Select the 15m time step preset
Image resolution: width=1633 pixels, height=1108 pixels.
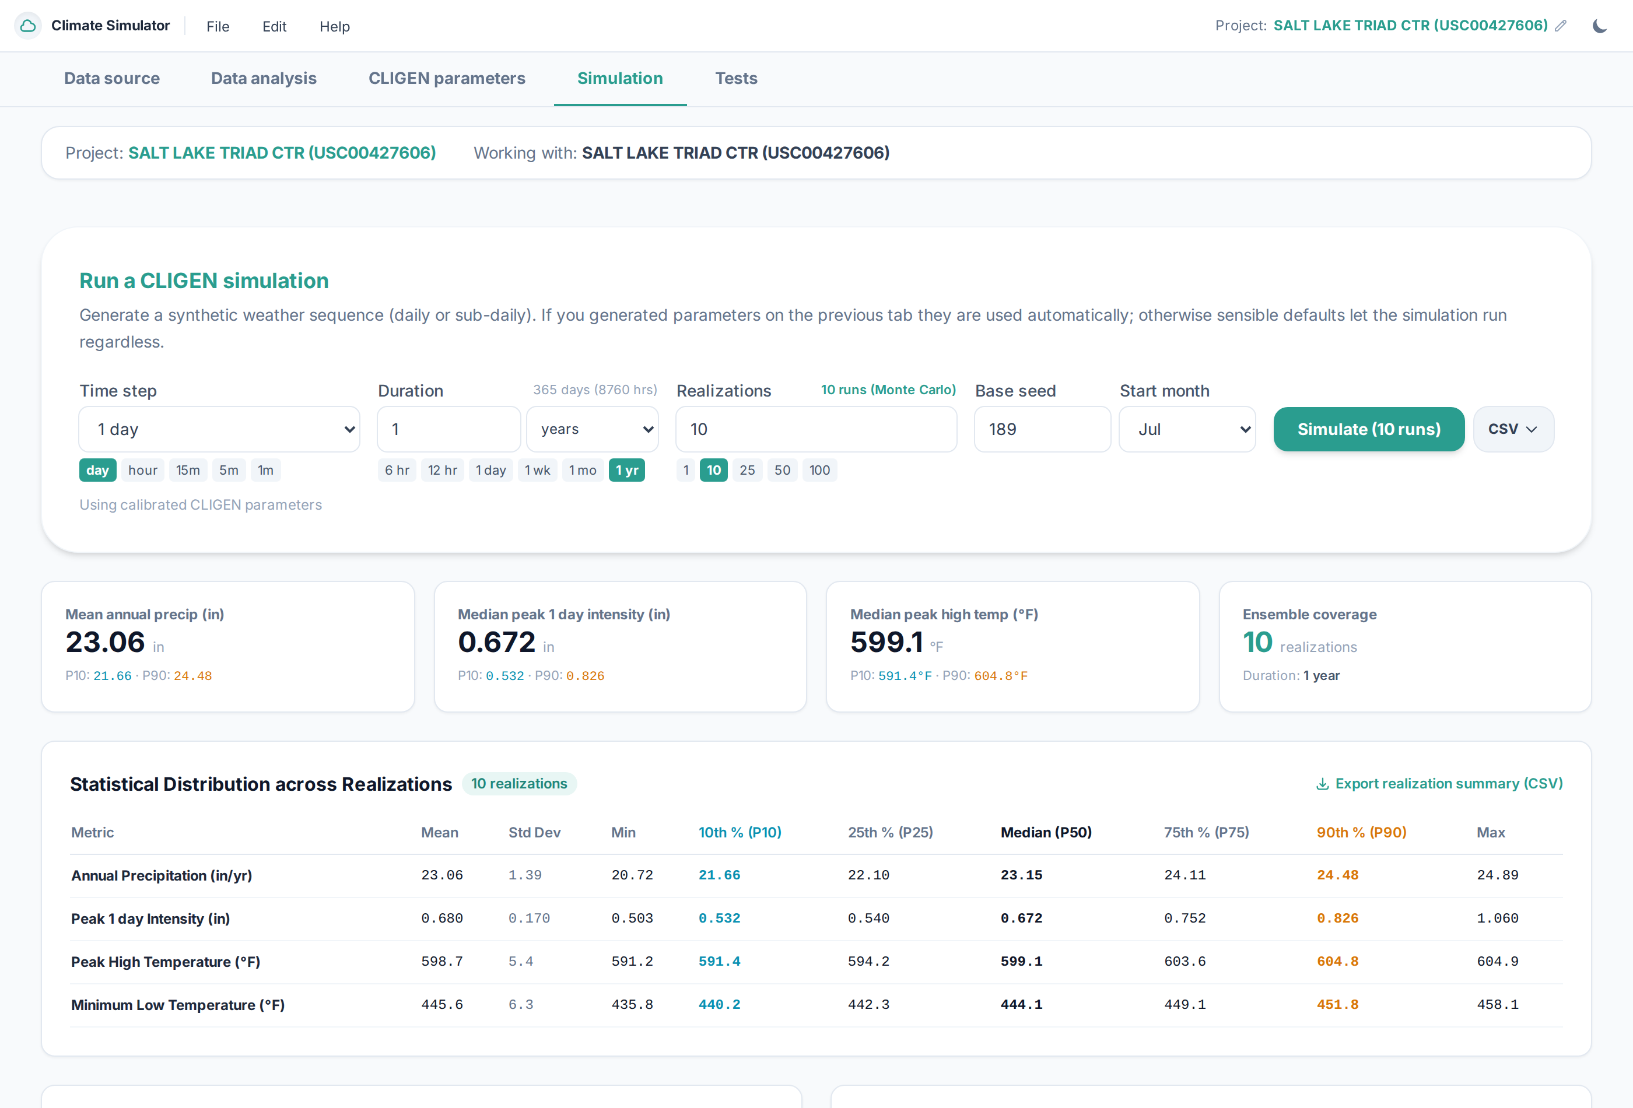(188, 470)
